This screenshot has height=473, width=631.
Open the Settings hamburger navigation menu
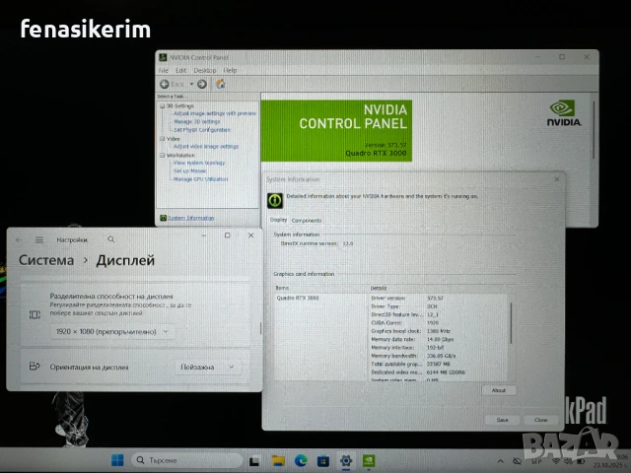coord(39,239)
